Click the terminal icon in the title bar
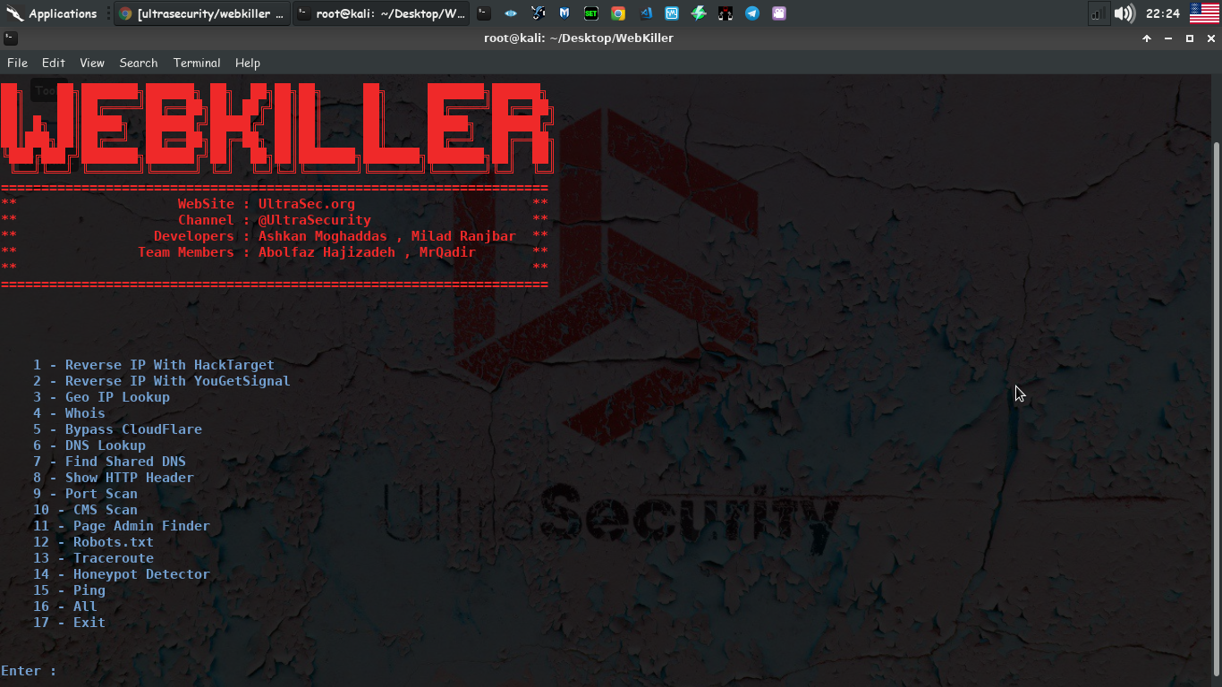The width and height of the screenshot is (1222, 687). click(x=10, y=38)
